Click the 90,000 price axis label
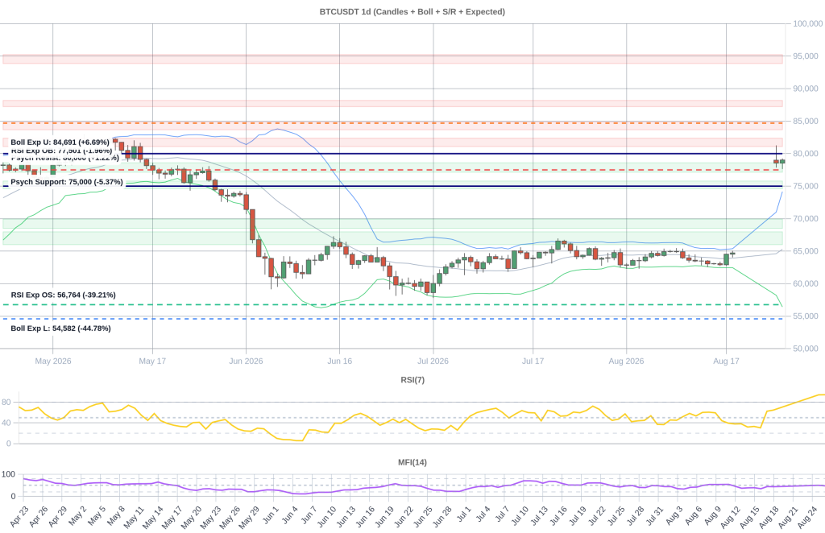The height and width of the screenshot is (533, 825). coord(806,89)
